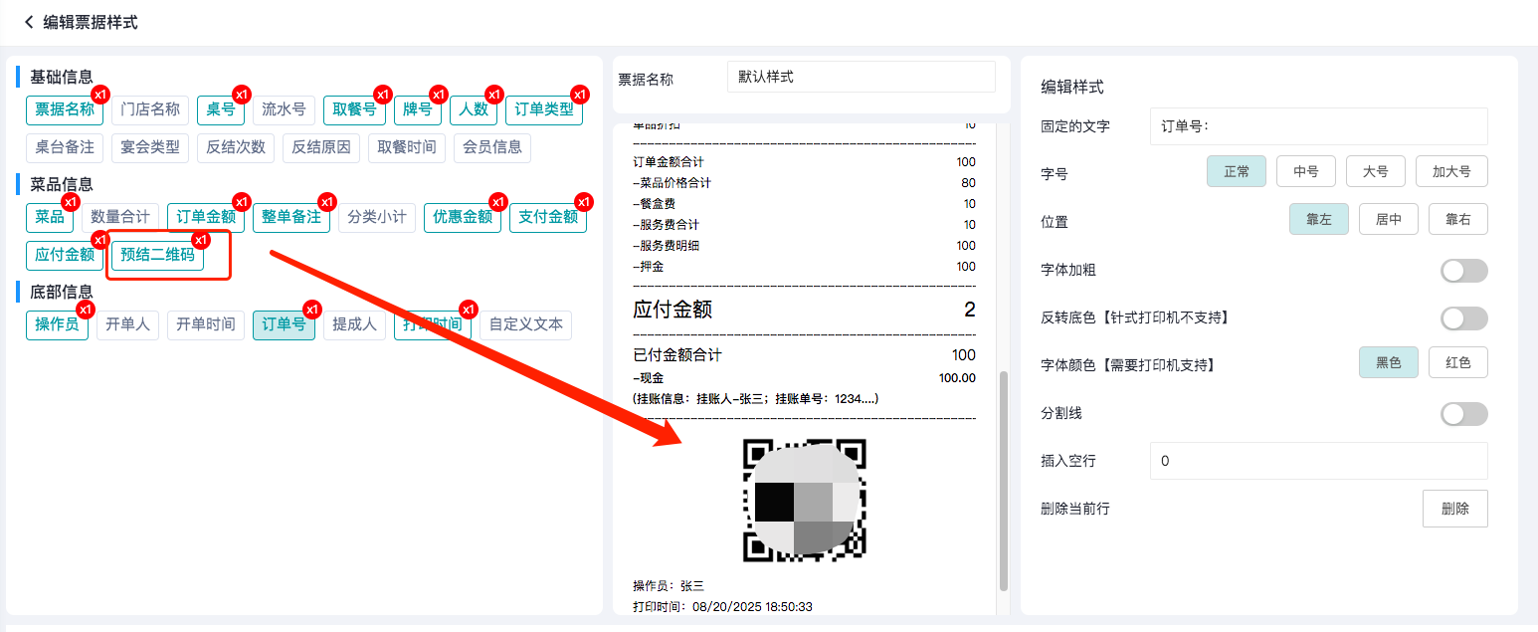Add the 分类小计 field tag
The height and width of the screenshot is (632, 1538).
(x=377, y=217)
